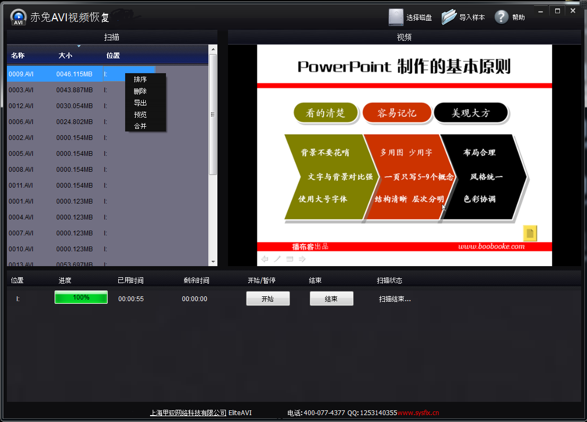The image size is (587, 422).
Task: Choose 删除 from the context menu
Action: (x=140, y=91)
